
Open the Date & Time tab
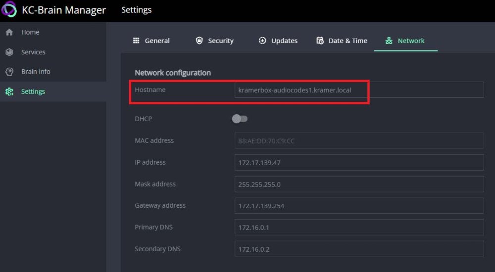coord(347,41)
